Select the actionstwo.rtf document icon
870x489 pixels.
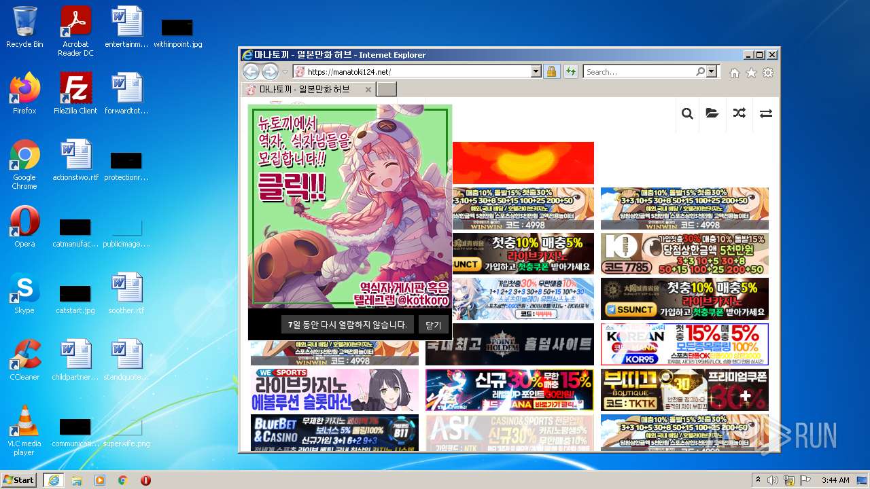tap(75, 160)
